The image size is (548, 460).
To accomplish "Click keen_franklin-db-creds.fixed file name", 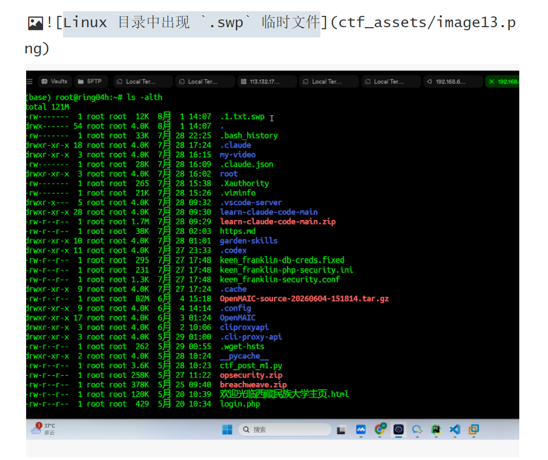I will [x=282, y=260].
